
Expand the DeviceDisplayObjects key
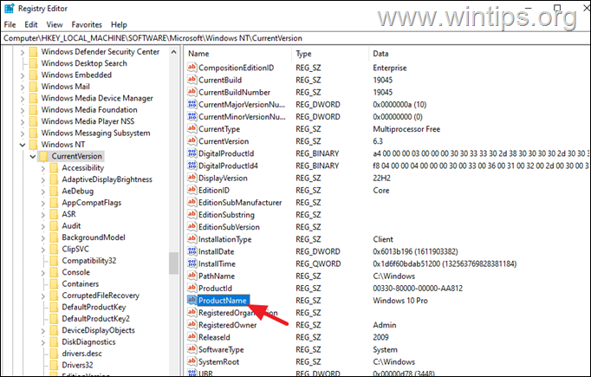pos(43,330)
